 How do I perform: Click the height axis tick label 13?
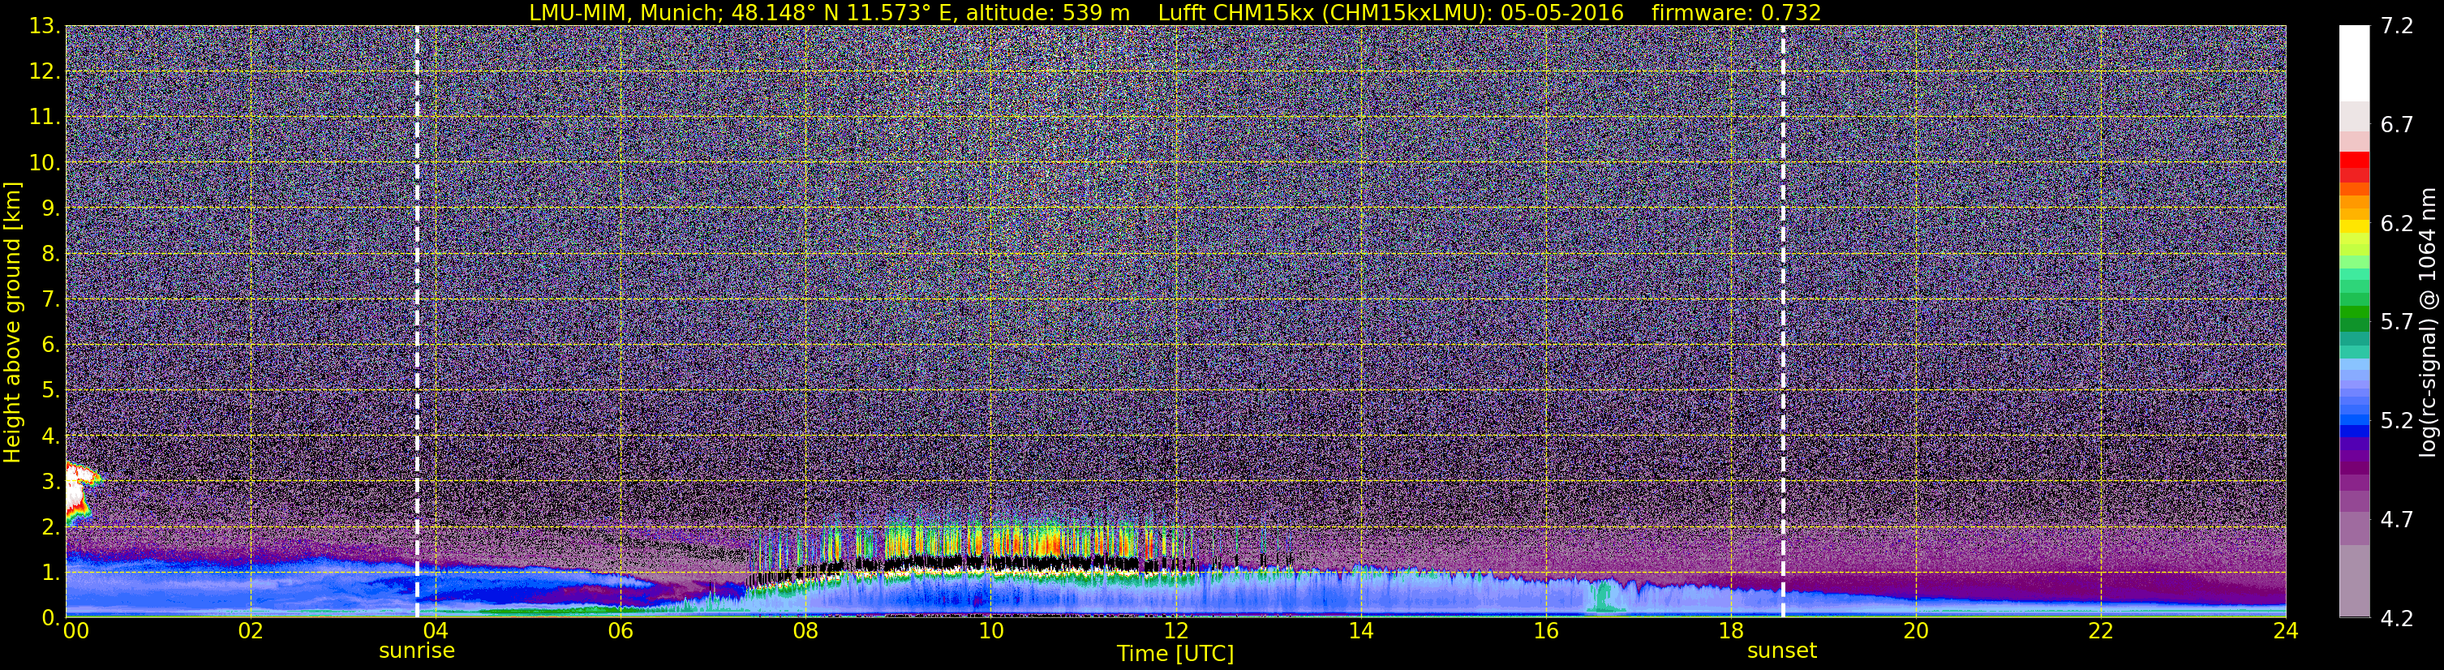tap(44, 27)
